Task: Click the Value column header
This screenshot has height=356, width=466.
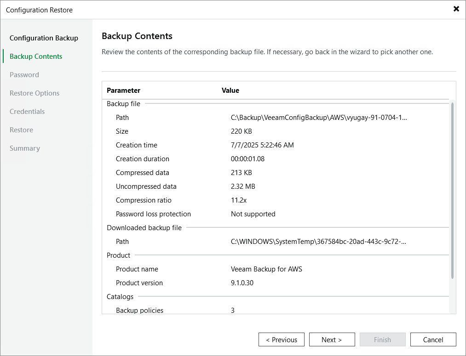Action: pyautogui.click(x=230, y=90)
